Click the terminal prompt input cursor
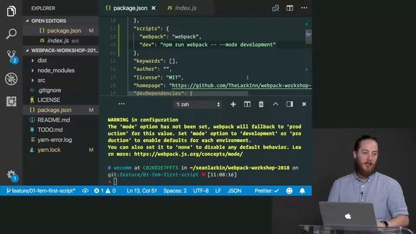The width and height of the screenshot is (416, 234). 115,182
